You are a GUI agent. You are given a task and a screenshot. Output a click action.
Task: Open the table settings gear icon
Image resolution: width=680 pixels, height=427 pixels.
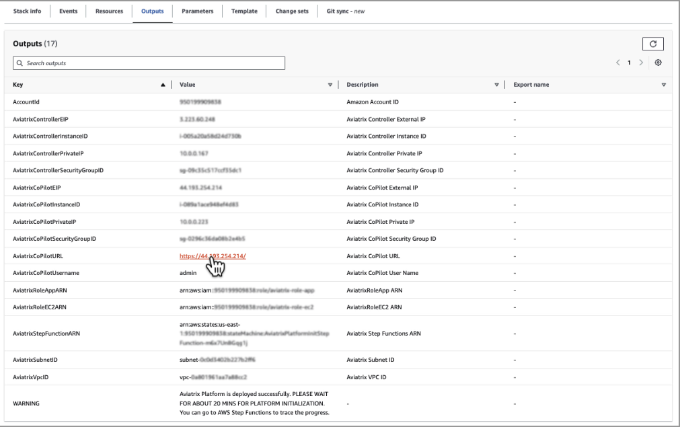(658, 63)
